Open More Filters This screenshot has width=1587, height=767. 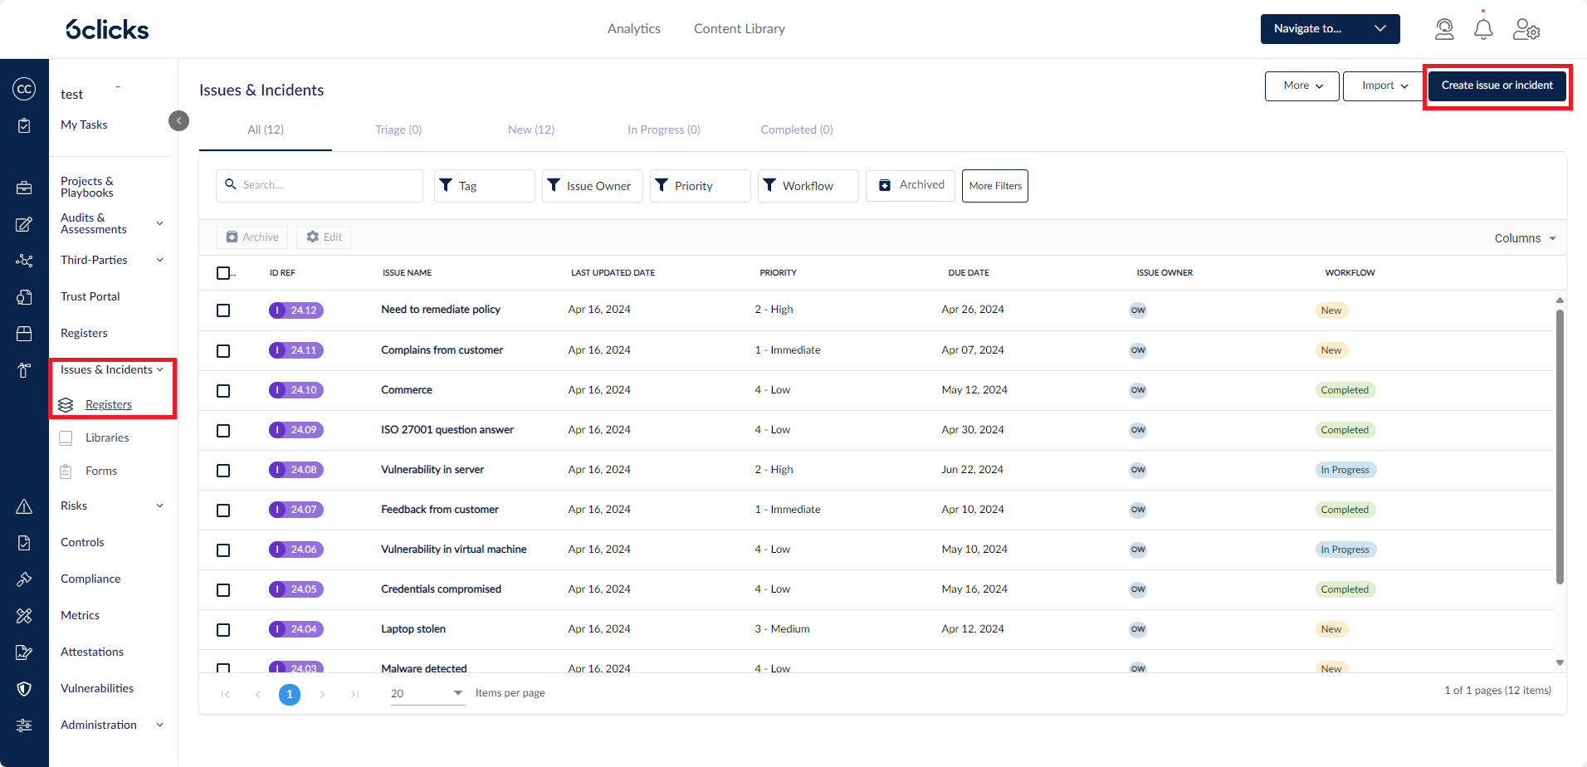click(x=994, y=185)
